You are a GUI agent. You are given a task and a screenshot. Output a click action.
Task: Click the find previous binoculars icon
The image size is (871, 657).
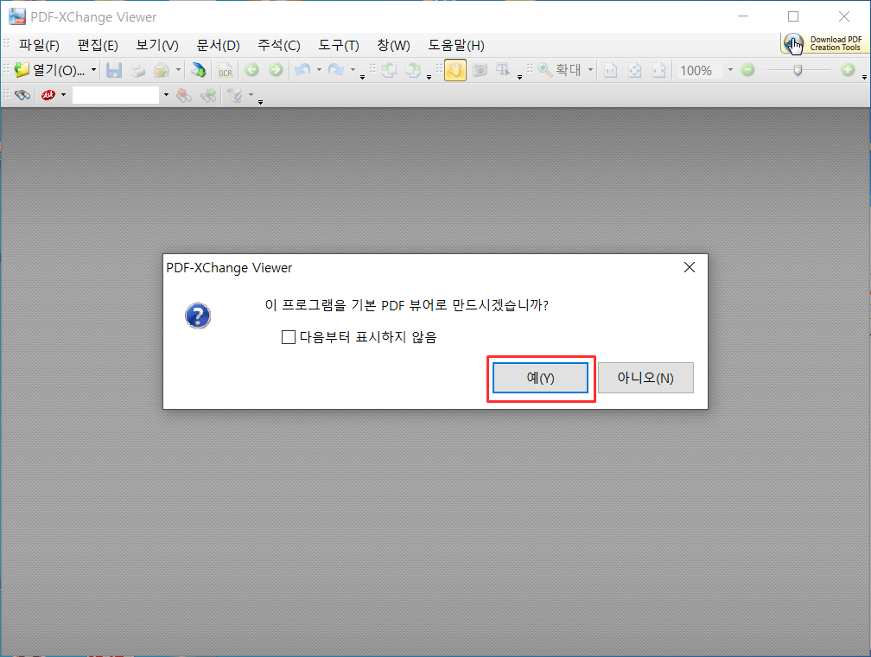point(184,96)
